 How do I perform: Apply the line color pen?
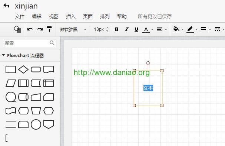(190, 30)
